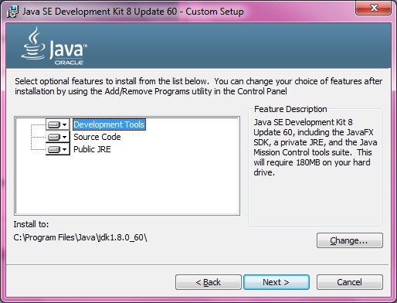
Task: Change the install folder via Change...
Action: [x=350, y=240]
